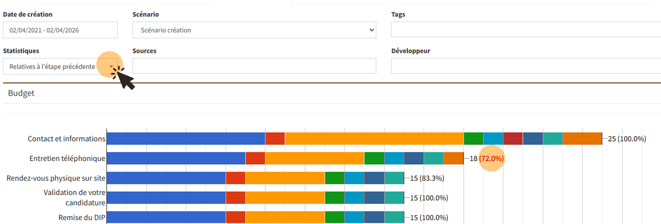Click blue segment of Contact et informations bar
This screenshot has height=224, width=661.
pos(186,138)
